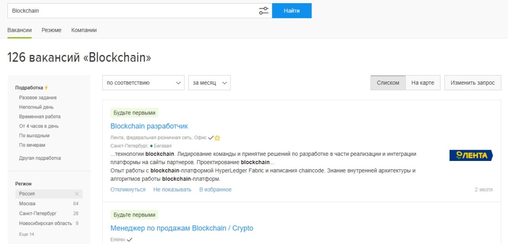Open the за месяц period dropdown
The height and width of the screenshot is (244, 508).
[x=209, y=83]
